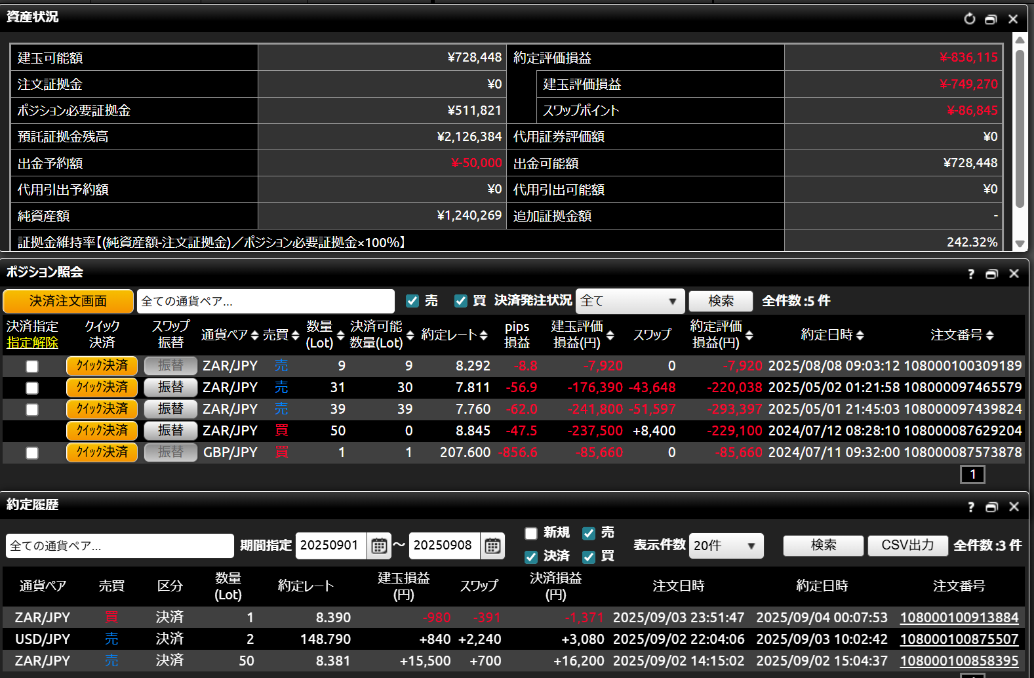Sort positions by 注文番号 column arrows

point(989,335)
